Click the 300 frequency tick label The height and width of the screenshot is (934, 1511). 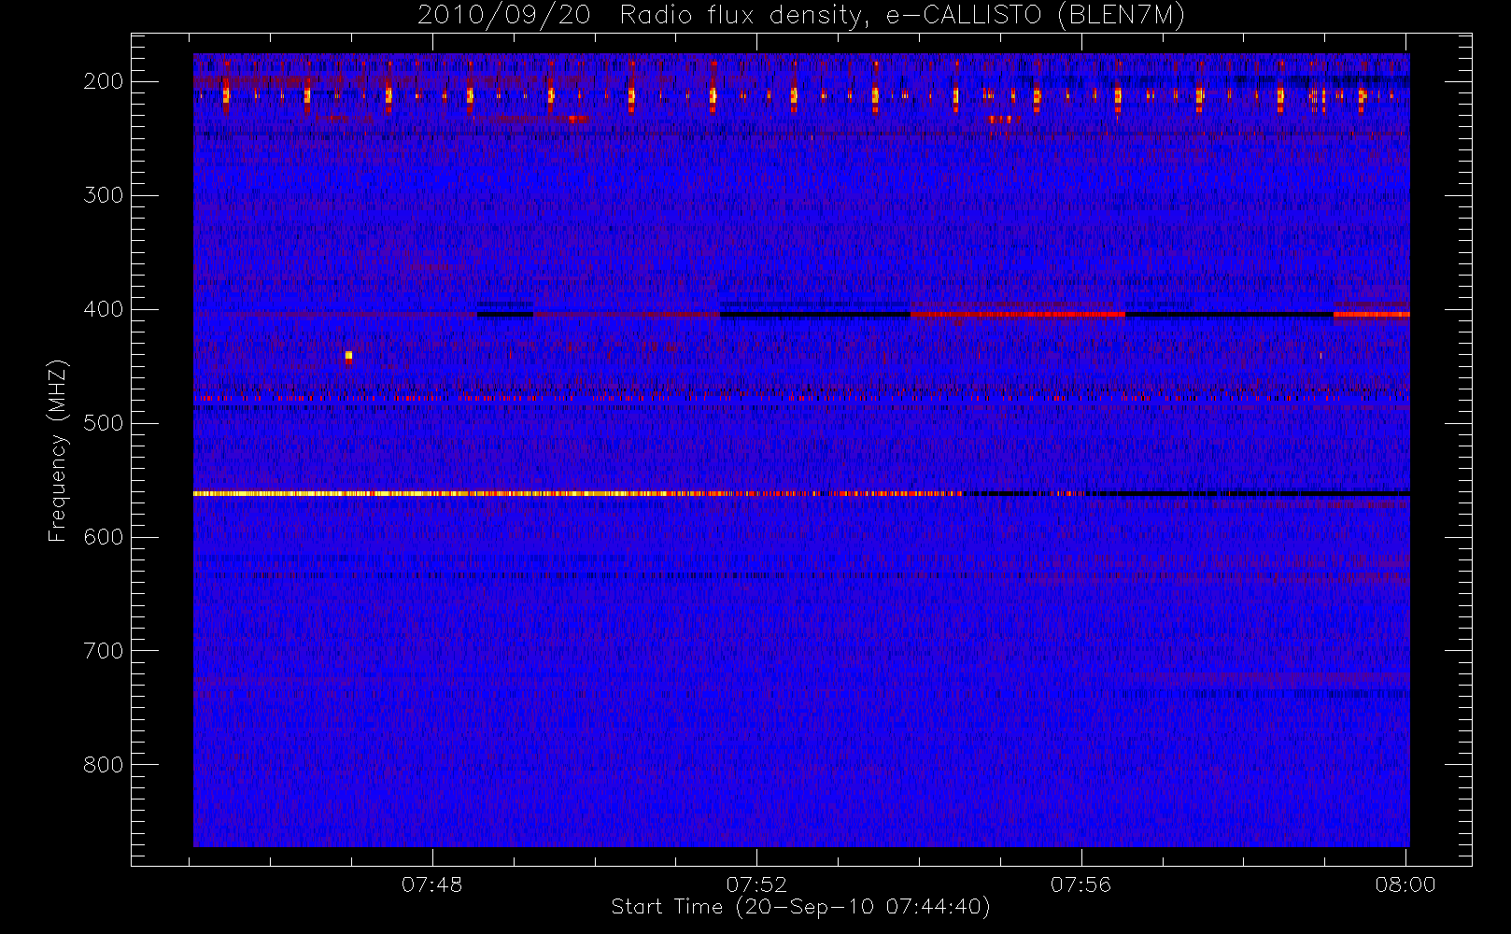pyautogui.click(x=104, y=195)
